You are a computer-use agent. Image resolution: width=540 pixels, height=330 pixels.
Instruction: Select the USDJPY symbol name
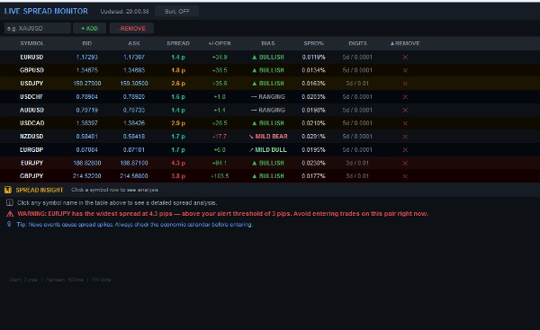[31, 84]
